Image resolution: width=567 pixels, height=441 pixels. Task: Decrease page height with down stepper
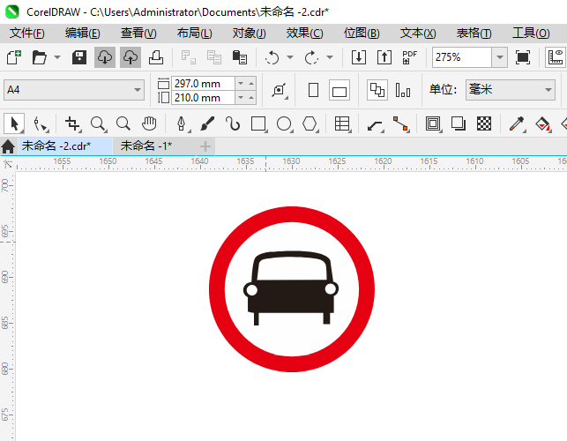(241, 98)
